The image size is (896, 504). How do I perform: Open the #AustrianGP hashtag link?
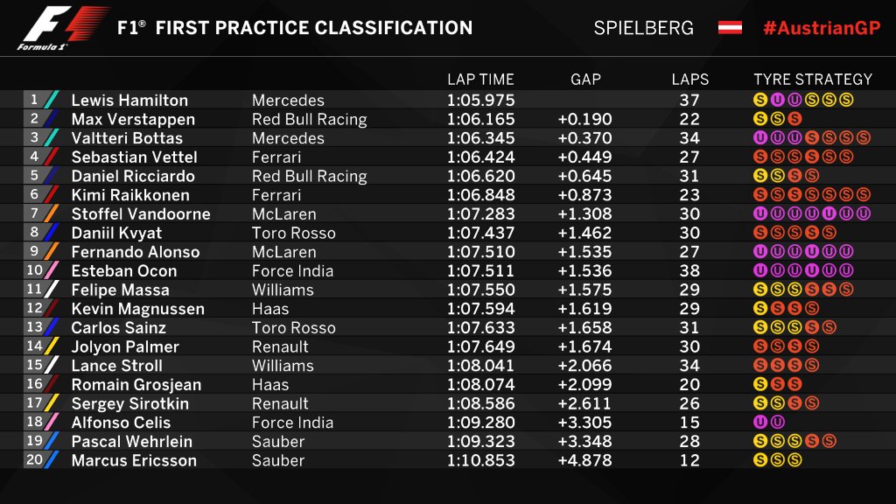click(x=821, y=27)
